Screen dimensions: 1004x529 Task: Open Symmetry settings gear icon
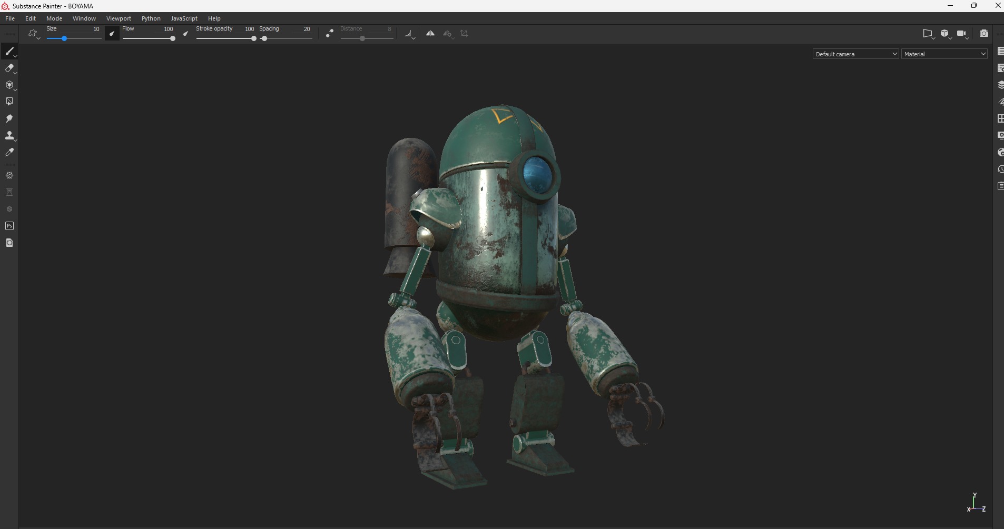click(448, 34)
